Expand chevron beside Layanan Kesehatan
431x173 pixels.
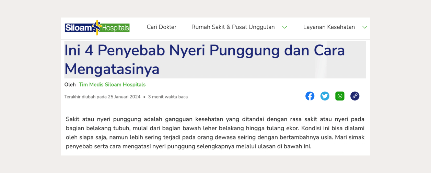click(x=365, y=27)
